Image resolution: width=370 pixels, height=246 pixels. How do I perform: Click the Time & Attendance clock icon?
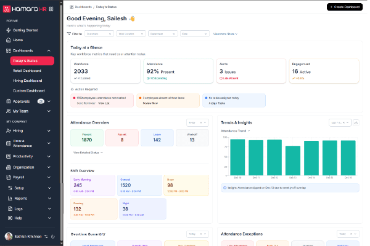[9, 143]
